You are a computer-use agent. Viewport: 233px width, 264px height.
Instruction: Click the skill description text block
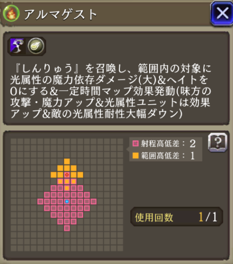pyautogui.click(x=111, y=91)
